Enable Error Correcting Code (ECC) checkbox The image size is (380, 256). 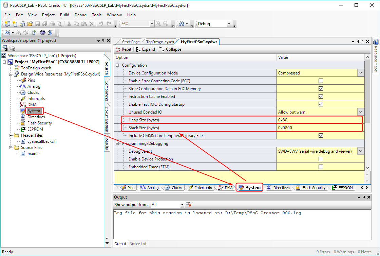point(321,81)
